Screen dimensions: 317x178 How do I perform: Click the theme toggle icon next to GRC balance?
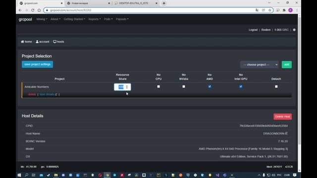[294, 30]
